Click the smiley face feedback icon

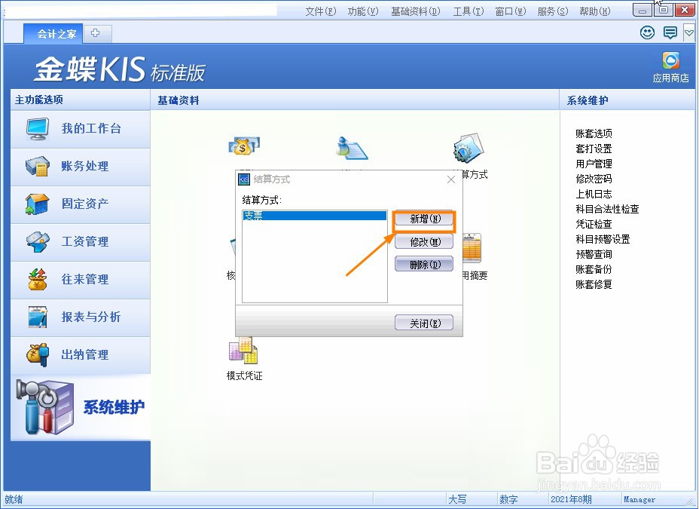(647, 32)
